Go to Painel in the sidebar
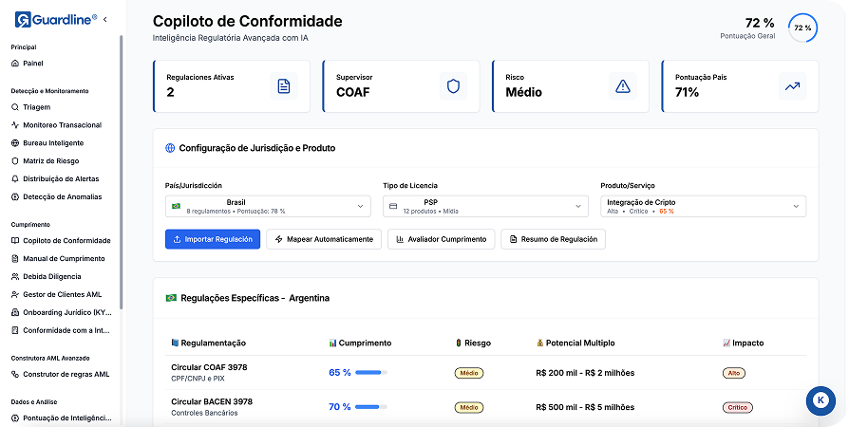Image resolution: width=849 pixels, height=427 pixels. tap(34, 64)
